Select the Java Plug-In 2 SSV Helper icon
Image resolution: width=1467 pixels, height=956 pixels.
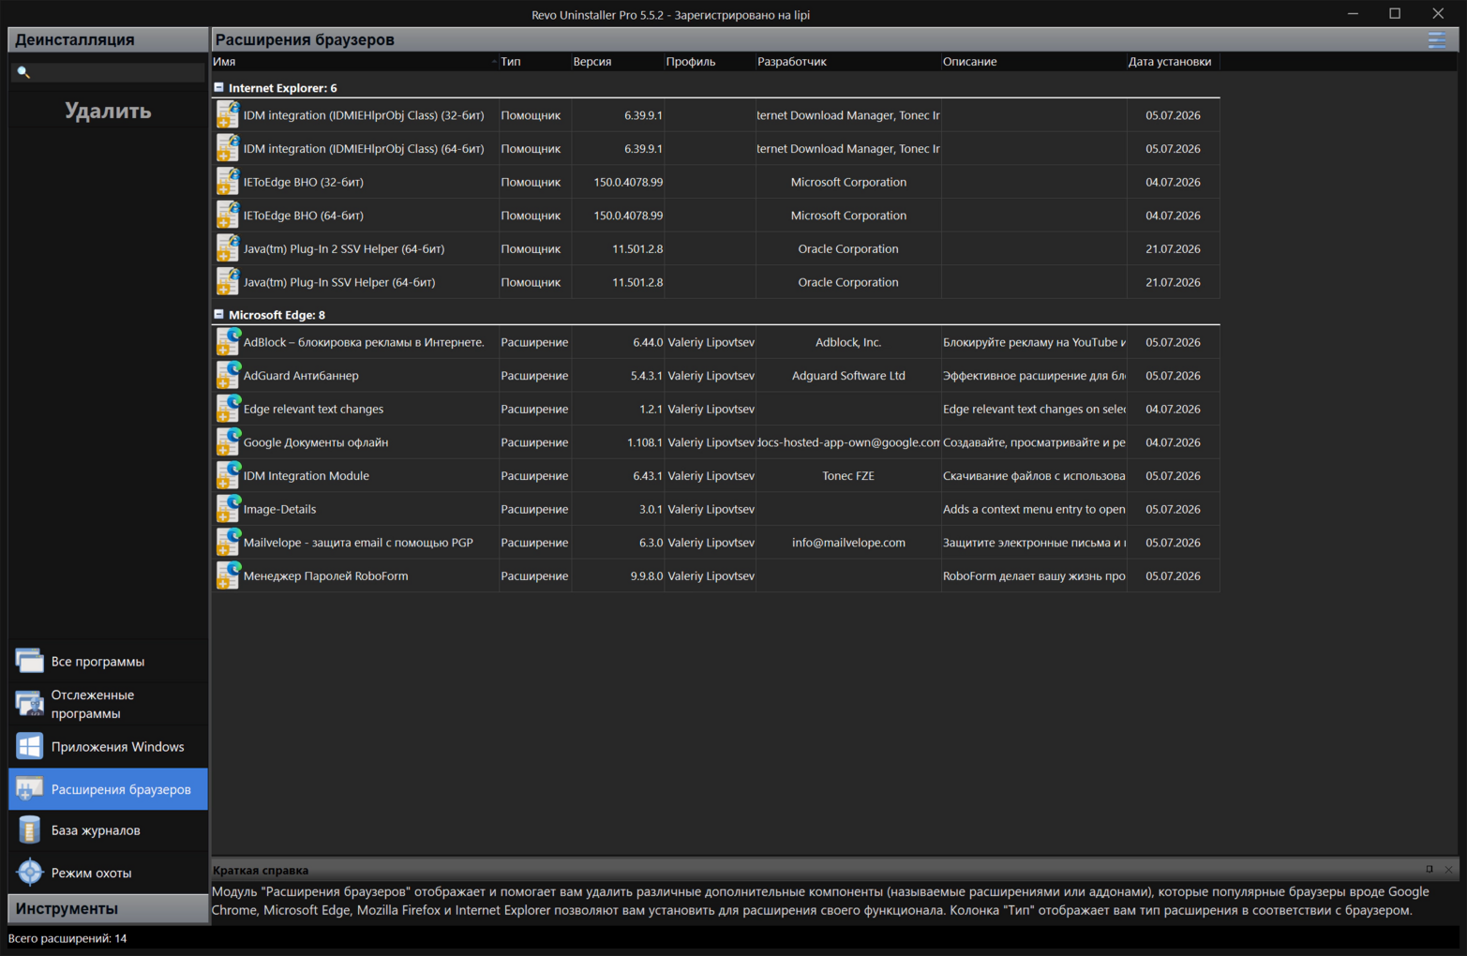tap(228, 248)
